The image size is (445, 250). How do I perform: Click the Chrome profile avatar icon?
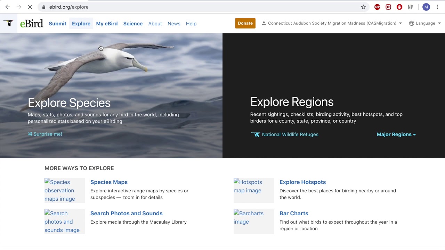[x=426, y=7]
